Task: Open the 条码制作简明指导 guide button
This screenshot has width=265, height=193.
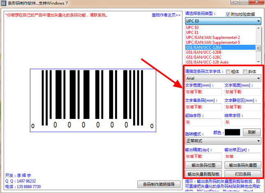Action: [x=159, y=184]
